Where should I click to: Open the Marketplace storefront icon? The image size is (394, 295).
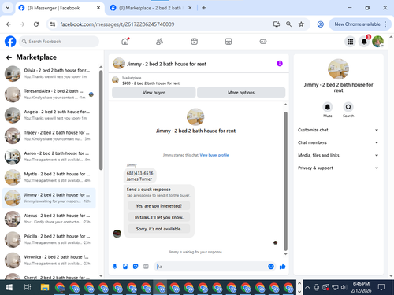click(229, 42)
